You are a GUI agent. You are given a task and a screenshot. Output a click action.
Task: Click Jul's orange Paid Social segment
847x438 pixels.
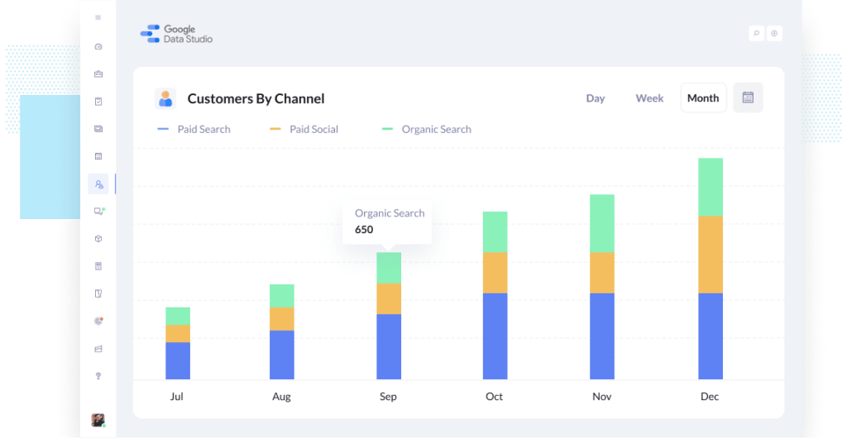point(178,333)
